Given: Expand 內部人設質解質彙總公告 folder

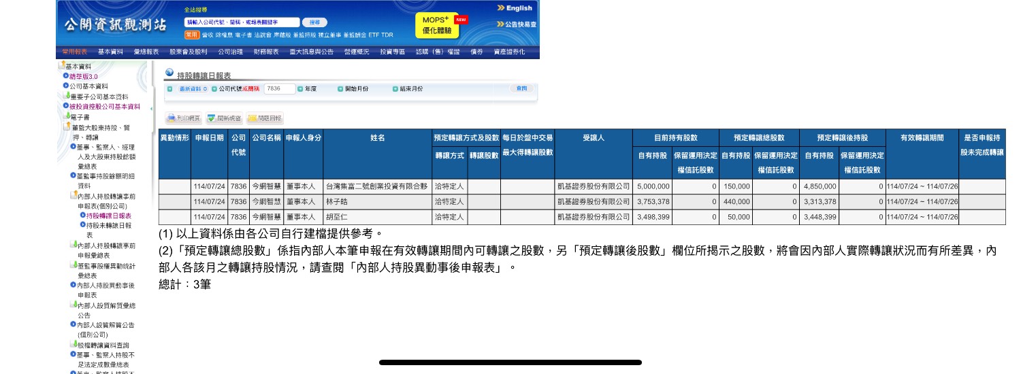Looking at the screenshot, I should click(74, 305).
